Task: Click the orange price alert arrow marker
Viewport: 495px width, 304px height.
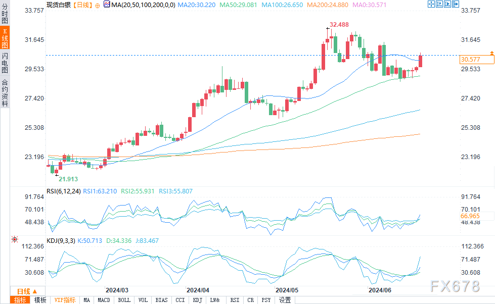Action: coord(491,53)
